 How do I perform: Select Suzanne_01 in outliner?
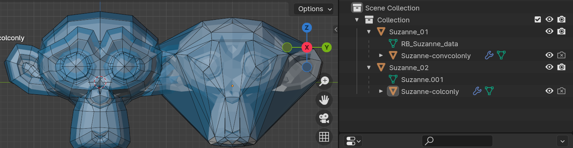409,32
